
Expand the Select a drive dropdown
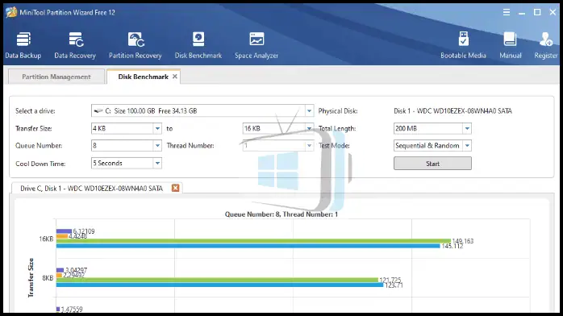pos(309,110)
